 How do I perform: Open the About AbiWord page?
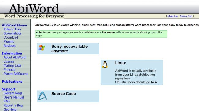pyautogui.click(x=15, y=57)
